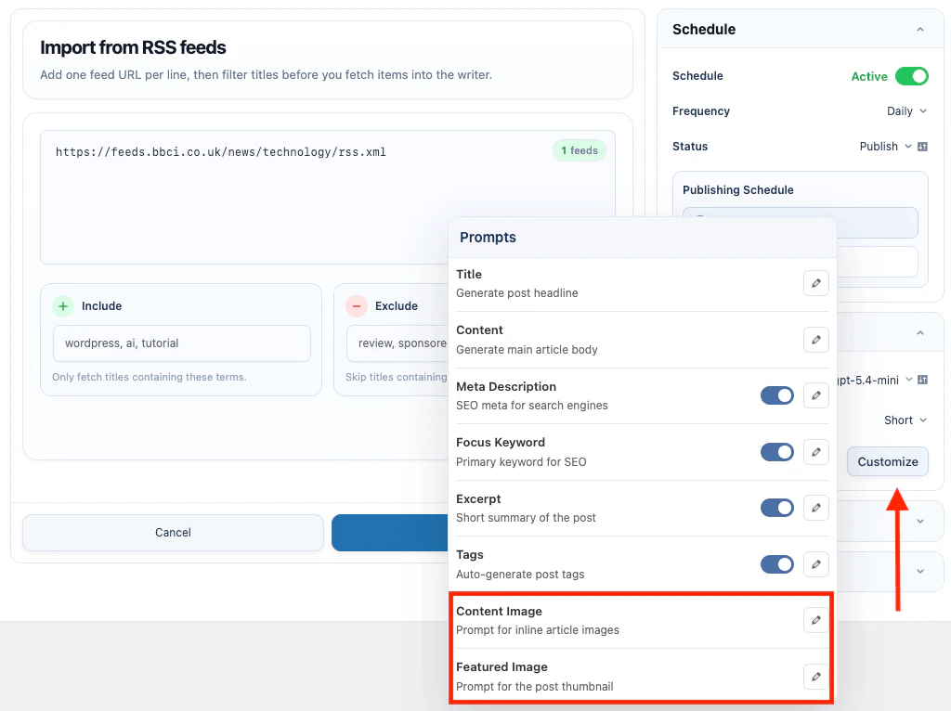The width and height of the screenshot is (951, 711).
Task: Click 'Generate main article body' description
Action: (527, 350)
